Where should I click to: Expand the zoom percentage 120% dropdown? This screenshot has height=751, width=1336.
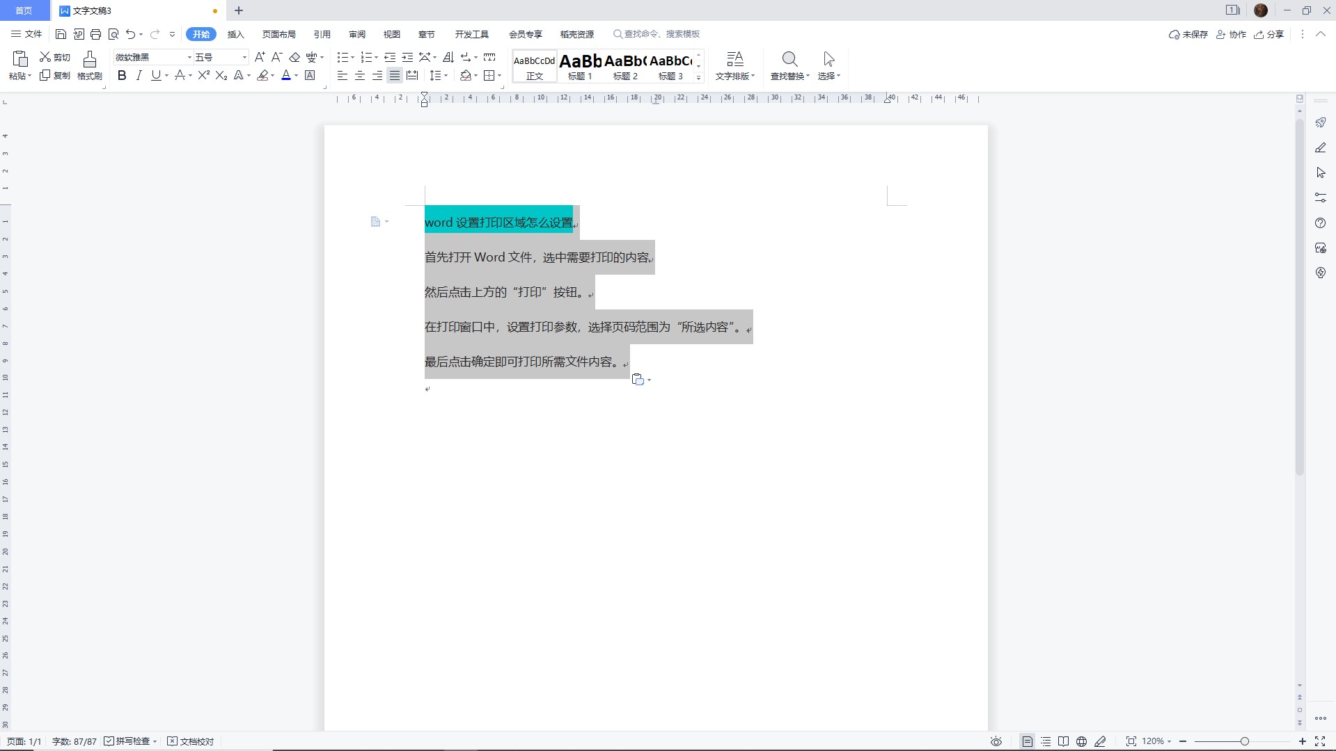pos(1169,741)
